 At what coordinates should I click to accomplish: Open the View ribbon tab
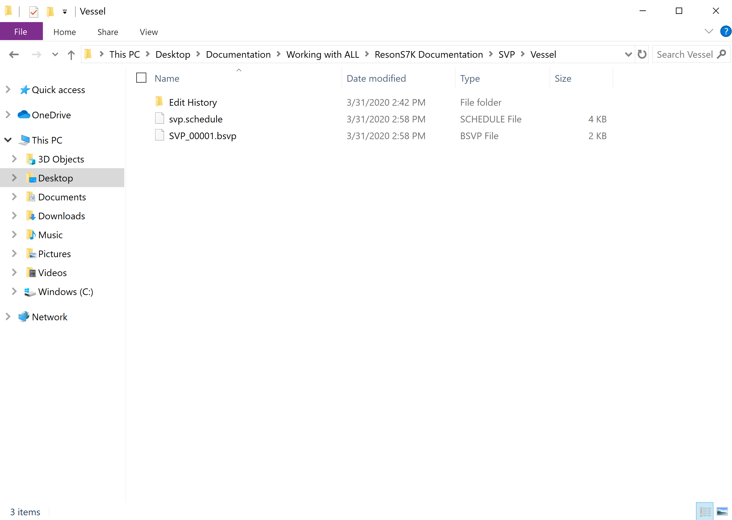(x=149, y=32)
